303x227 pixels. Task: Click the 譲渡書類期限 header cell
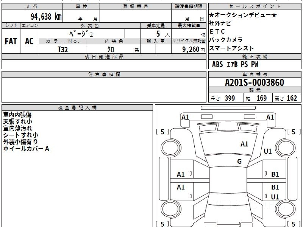[x=189, y=7]
